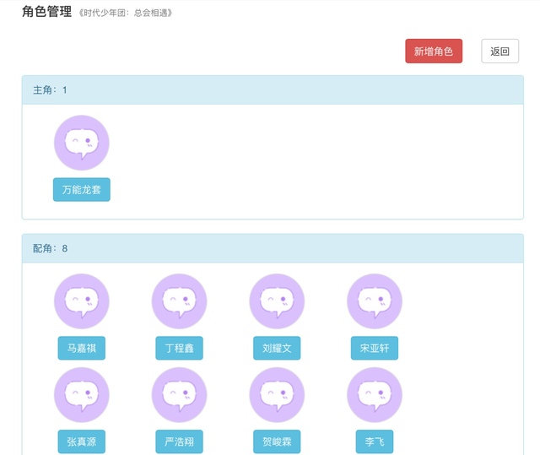
Task: Open the avatar above 宋亚轩
Action: click(x=375, y=301)
